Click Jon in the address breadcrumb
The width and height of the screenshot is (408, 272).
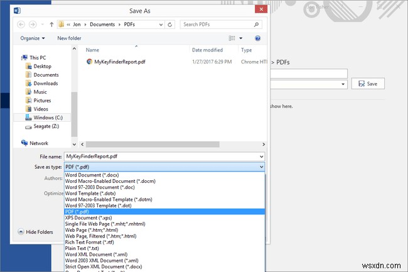(x=77, y=24)
